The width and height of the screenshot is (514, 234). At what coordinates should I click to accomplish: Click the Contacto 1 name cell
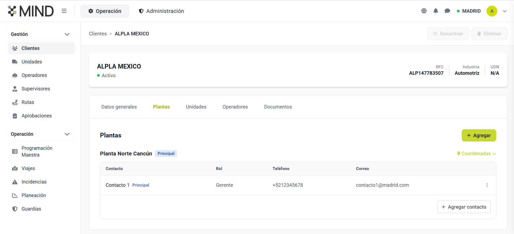(x=118, y=185)
